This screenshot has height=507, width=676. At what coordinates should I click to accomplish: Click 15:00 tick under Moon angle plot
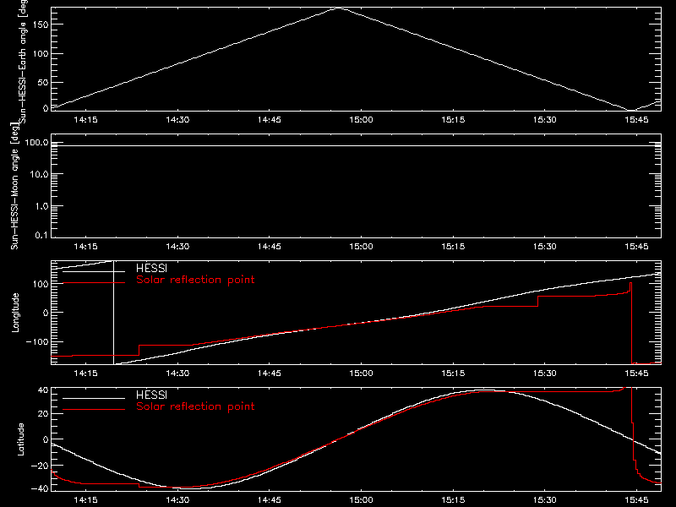point(362,247)
